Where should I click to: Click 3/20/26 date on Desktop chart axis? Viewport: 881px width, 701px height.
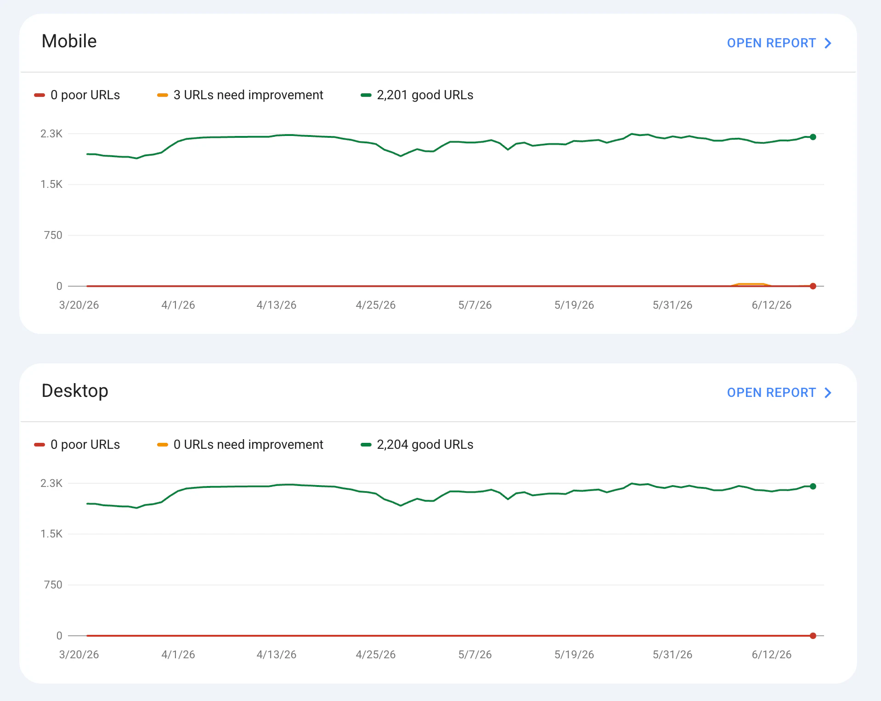(x=79, y=655)
